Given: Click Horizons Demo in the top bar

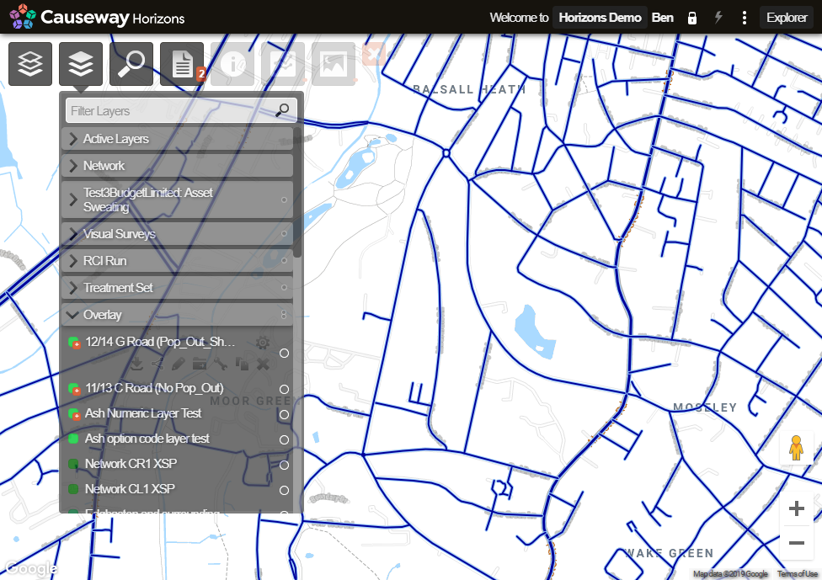Looking at the screenshot, I should coord(600,17).
